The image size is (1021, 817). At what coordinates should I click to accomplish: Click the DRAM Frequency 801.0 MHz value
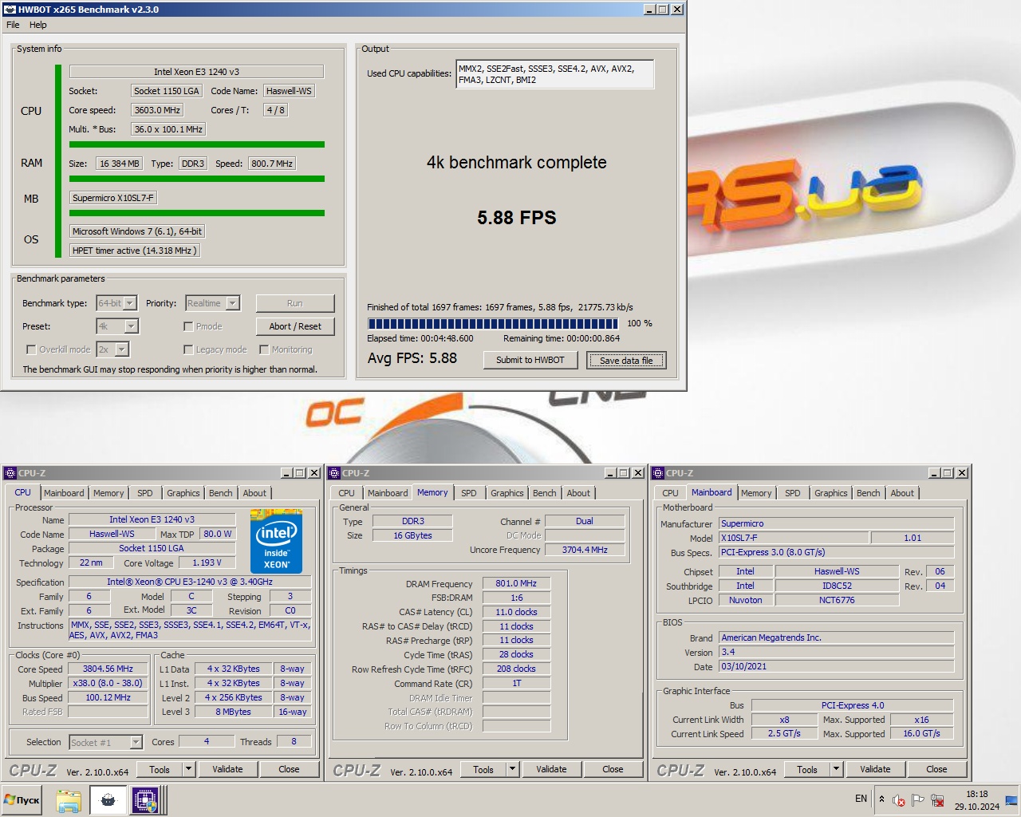tap(516, 583)
